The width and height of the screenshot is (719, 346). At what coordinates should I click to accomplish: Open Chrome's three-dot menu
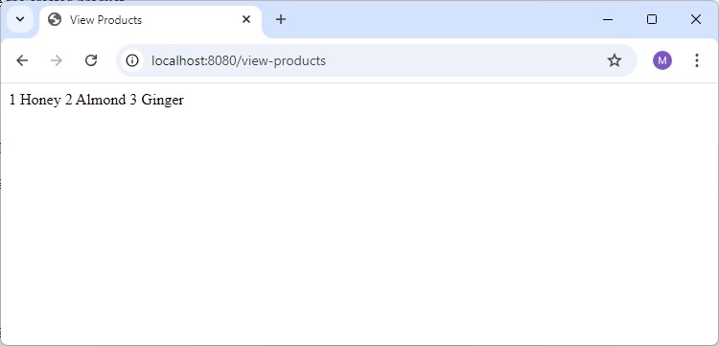[x=697, y=60]
